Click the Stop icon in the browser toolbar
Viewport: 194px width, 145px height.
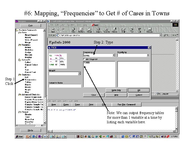(73, 30)
